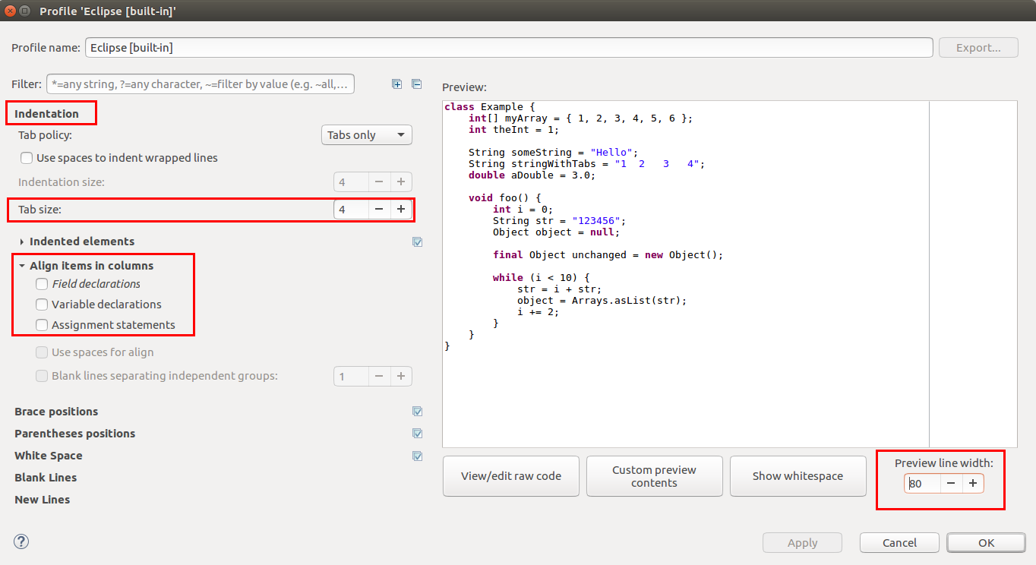
Task: Increment Tab size using plus stepper
Action: click(401, 209)
